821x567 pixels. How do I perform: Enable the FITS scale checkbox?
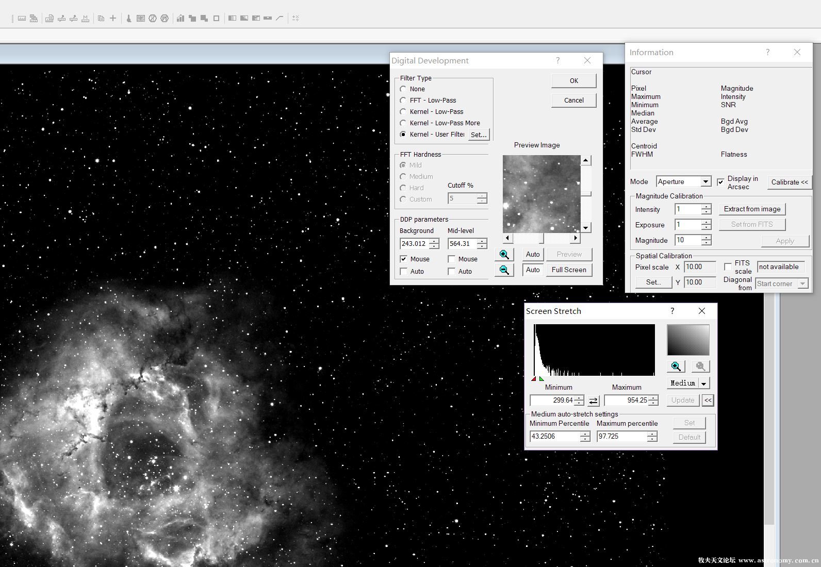click(728, 267)
